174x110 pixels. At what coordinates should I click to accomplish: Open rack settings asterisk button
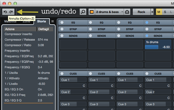[x=152, y=12]
